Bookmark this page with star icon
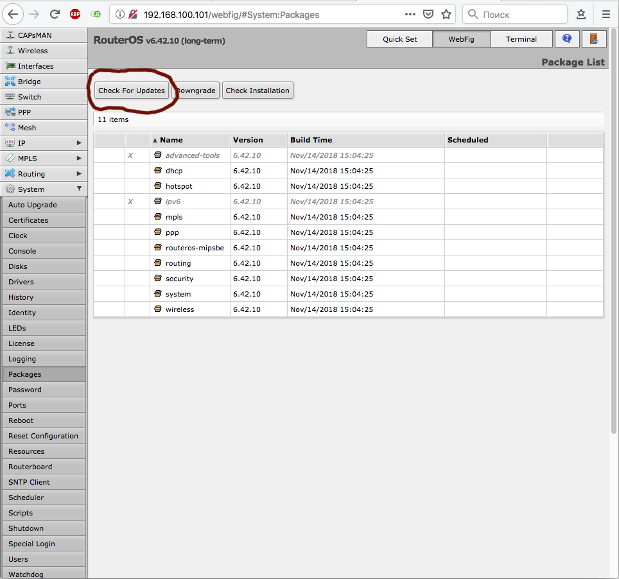Image resolution: width=619 pixels, height=579 pixels. click(x=446, y=15)
